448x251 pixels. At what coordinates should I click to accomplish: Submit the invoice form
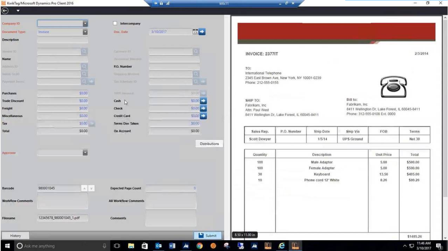(x=208, y=235)
